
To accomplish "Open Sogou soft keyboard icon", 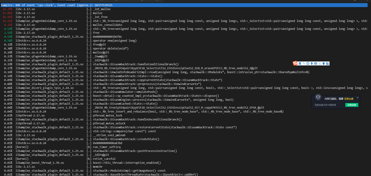I will click(x=316, y=63).
